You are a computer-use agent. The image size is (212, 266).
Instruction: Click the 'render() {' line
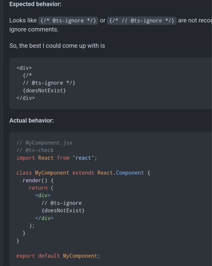[x=38, y=180]
